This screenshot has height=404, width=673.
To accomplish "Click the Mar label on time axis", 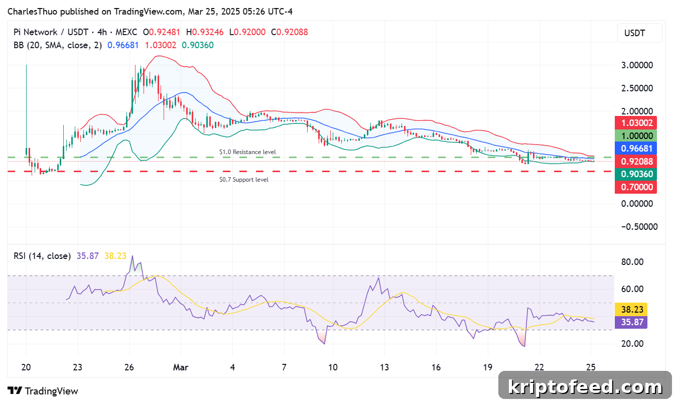I will [181, 367].
